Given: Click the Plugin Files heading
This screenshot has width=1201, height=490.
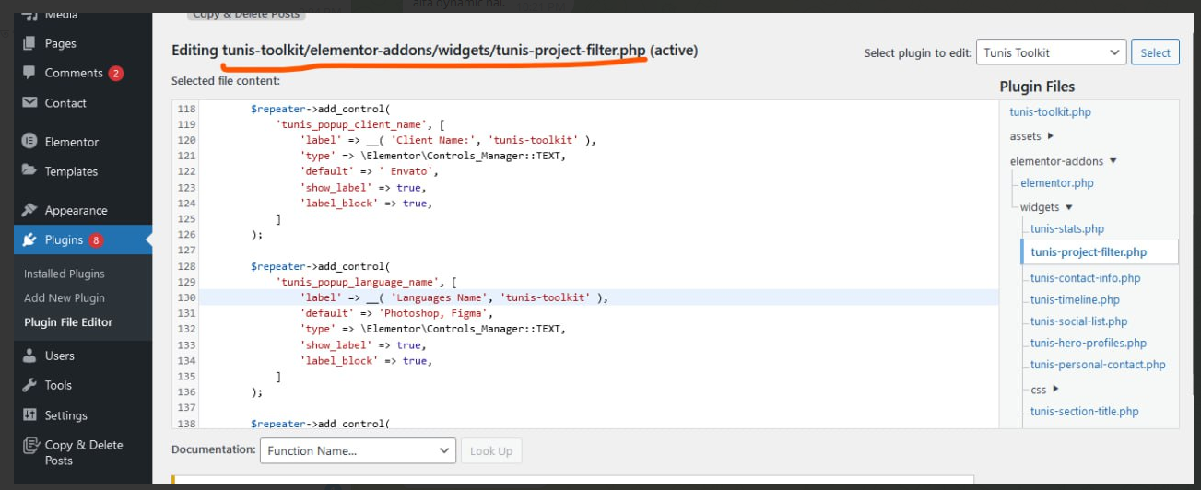Looking at the screenshot, I should [1037, 87].
